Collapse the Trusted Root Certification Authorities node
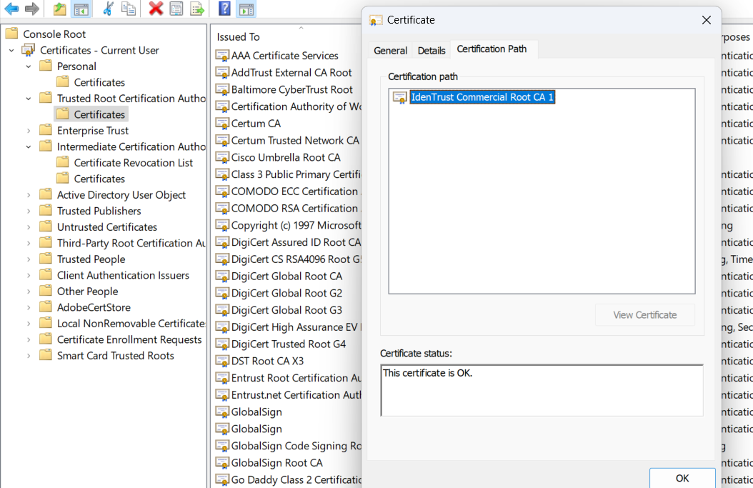 [x=29, y=99]
